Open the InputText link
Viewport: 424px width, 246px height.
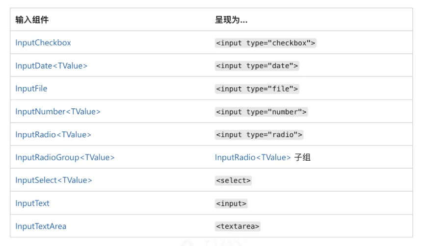pyautogui.click(x=32, y=203)
